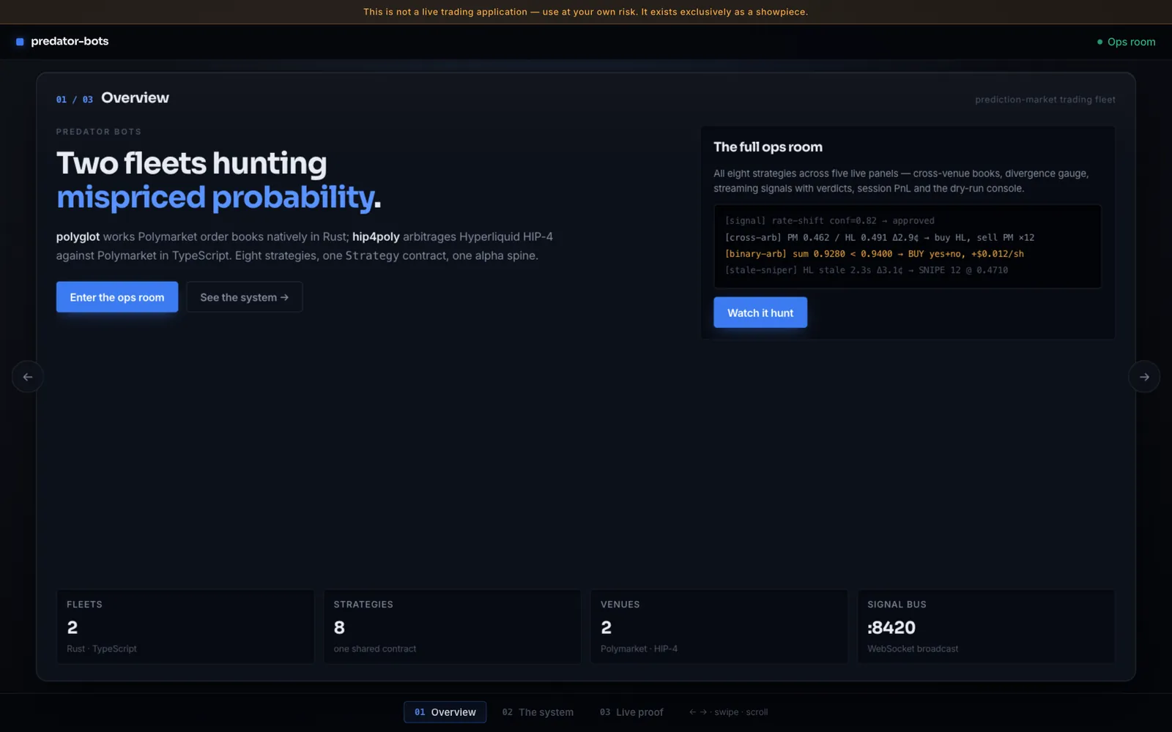1172x732 pixels.
Task: Click The full ops room heading
Action: 768,147
